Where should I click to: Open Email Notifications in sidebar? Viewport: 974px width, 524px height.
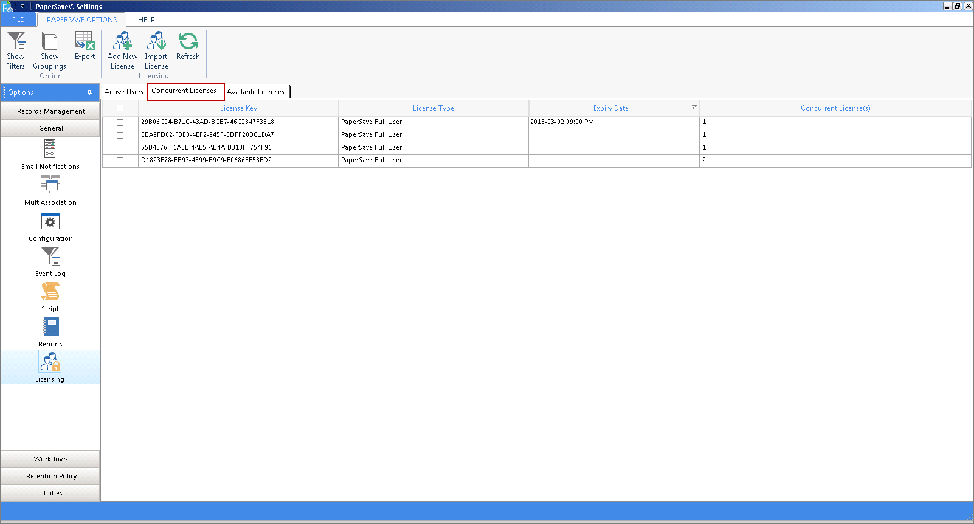pos(50,154)
